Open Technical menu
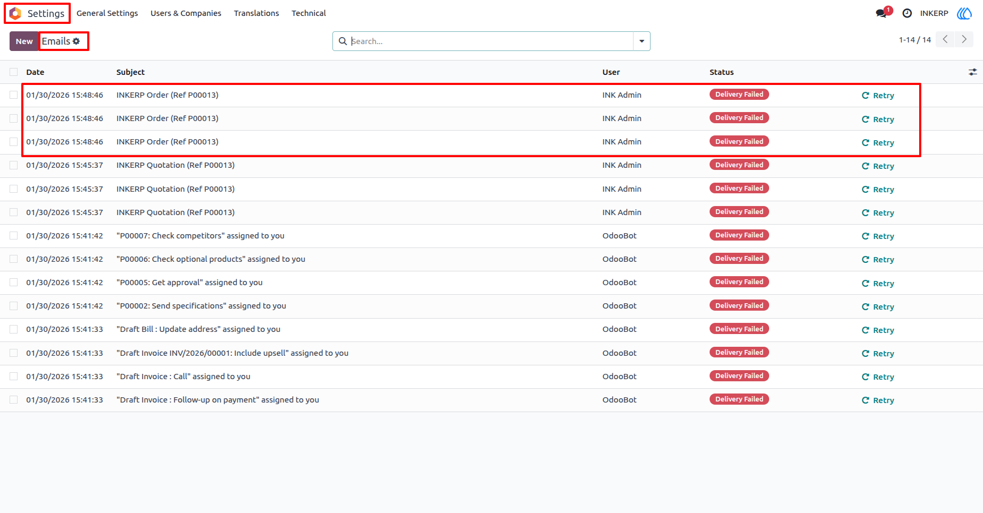Image resolution: width=983 pixels, height=513 pixels. click(x=309, y=13)
